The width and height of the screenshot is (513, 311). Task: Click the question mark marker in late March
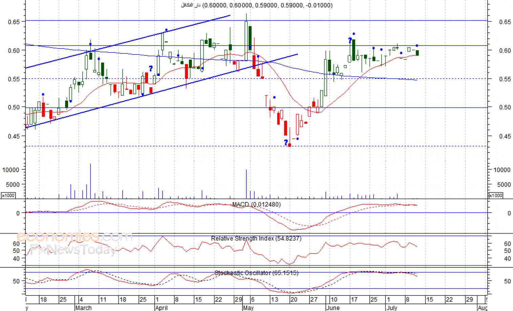click(151, 69)
